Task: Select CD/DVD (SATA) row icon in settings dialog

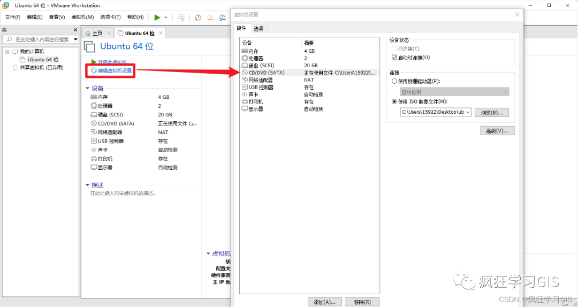Action: [x=245, y=73]
